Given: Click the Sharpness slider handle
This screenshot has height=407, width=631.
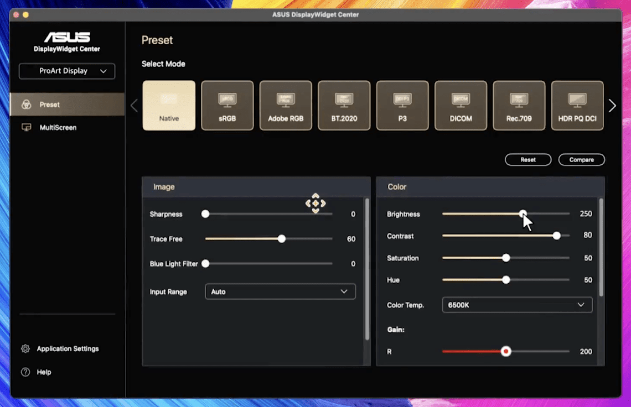Looking at the screenshot, I should [205, 214].
